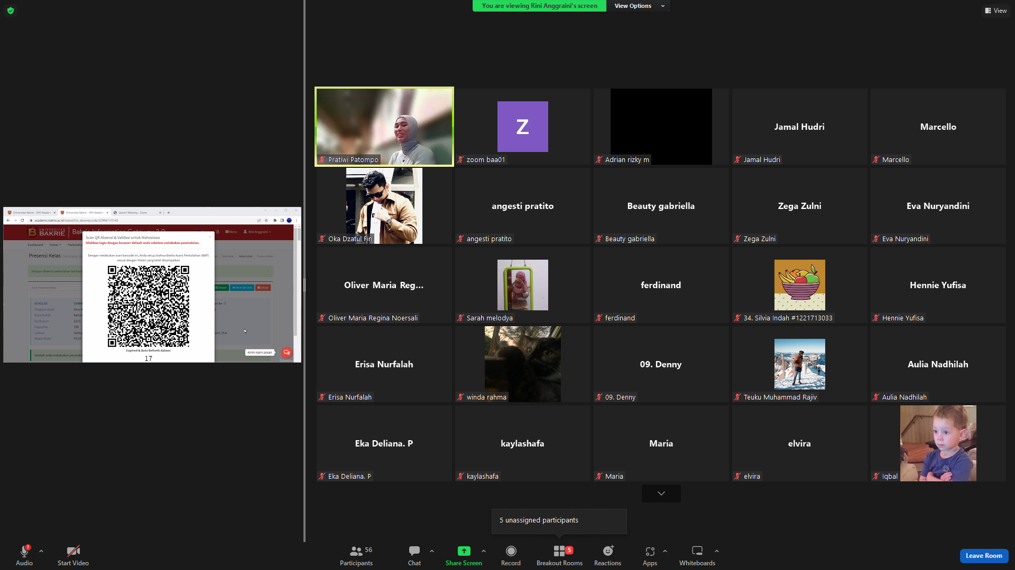Start recording the meeting
1015x570 pixels.
511,555
